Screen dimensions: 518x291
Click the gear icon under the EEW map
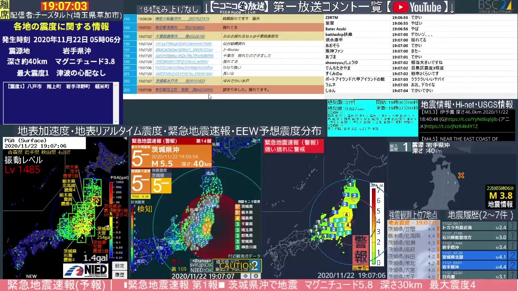point(255,276)
